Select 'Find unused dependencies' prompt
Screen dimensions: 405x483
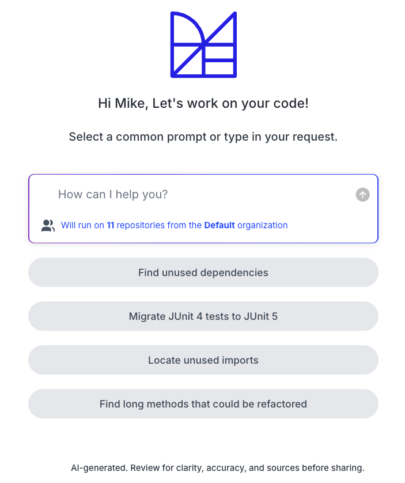tap(203, 273)
